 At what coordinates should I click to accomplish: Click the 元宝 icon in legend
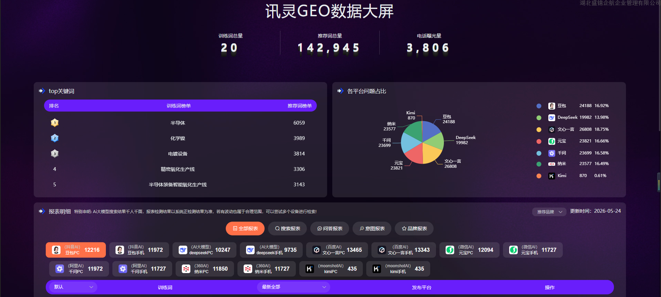pos(552,141)
